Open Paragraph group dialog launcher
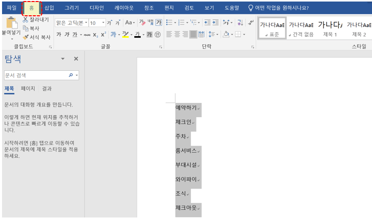The width and height of the screenshot is (372, 219). 253,47
